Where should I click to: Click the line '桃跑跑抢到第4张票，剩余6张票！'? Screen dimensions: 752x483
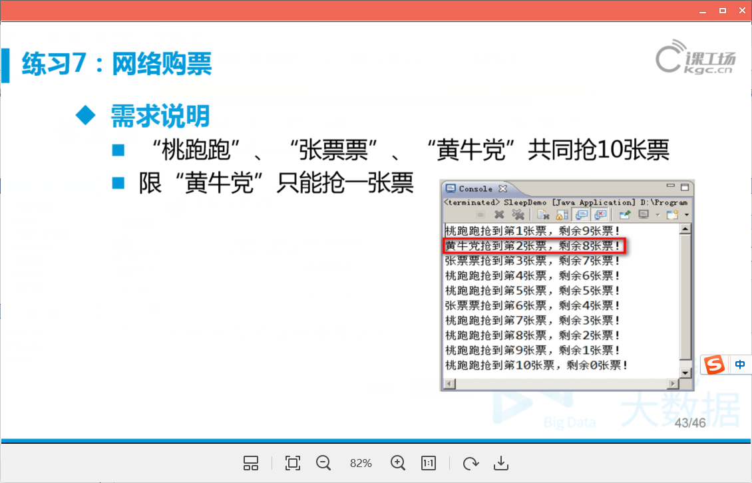[x=532, y=275]
